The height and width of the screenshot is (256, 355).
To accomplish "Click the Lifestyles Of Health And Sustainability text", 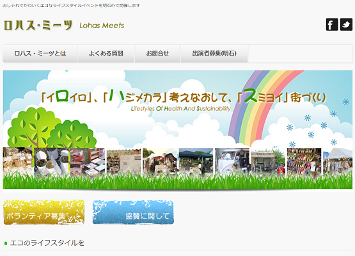I will pos(180,109).
